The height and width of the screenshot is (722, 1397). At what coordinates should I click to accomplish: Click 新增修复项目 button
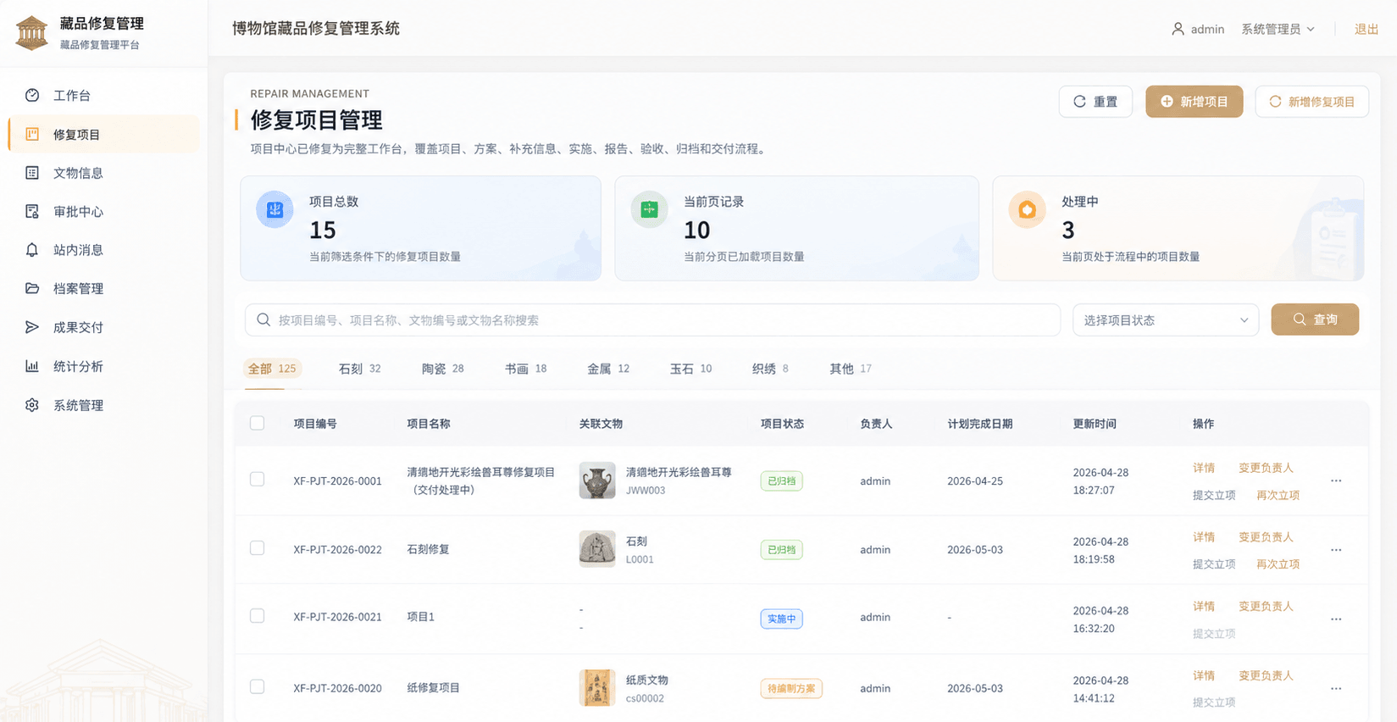pyautogui.click(x=1311, y=102)
